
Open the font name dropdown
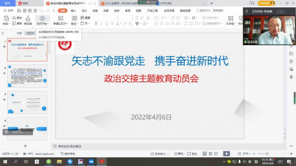tap(106, 18)
